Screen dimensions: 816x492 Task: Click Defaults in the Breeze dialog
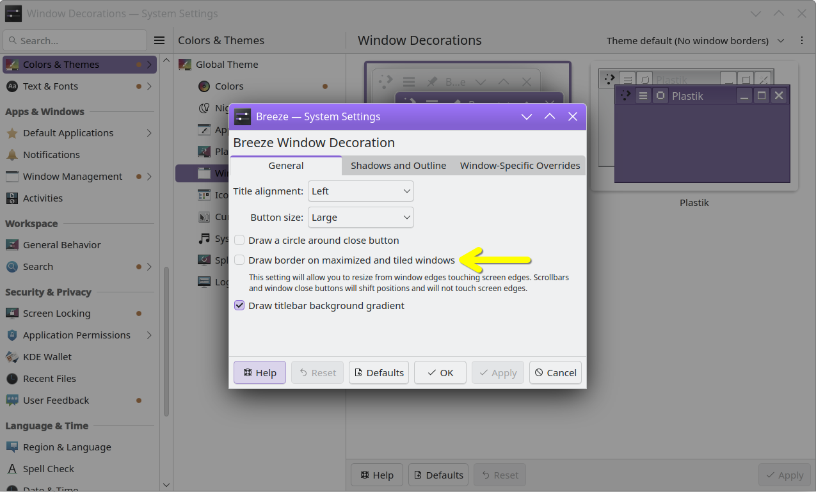(379, 373)
